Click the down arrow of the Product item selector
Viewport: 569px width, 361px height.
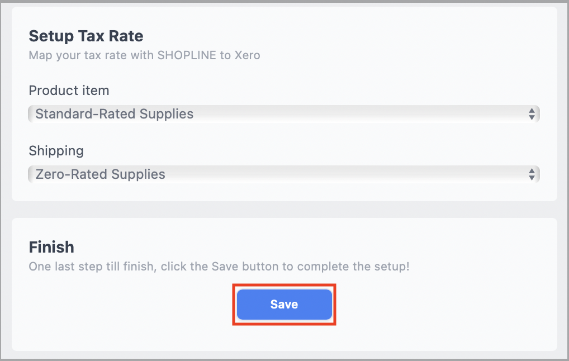(533, 116)
